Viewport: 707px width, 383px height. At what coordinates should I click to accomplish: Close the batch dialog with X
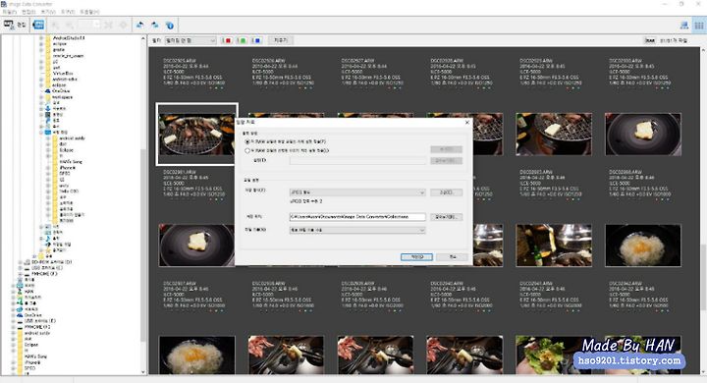467,122
